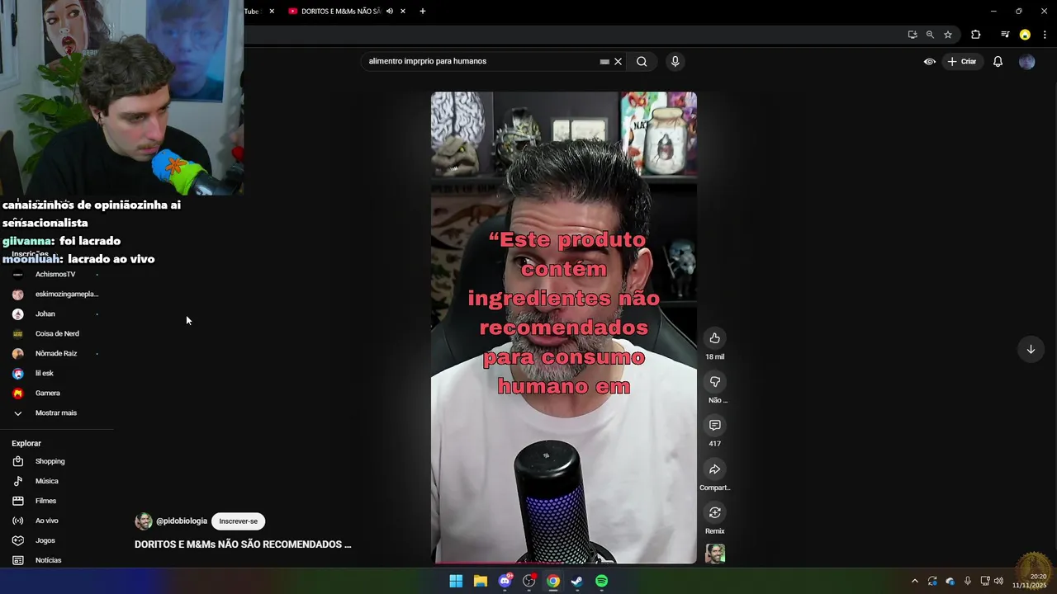Open Chrome profile avatar
Viewport: 1057px width, 594px height.
pos(1025,35)
